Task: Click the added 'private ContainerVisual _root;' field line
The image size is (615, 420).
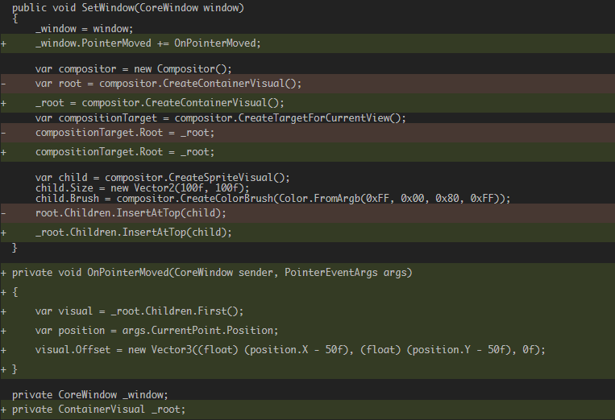Action: coord(308,410)
